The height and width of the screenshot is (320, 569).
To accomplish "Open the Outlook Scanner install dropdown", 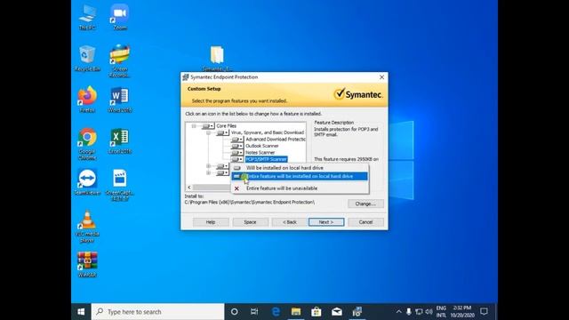I will [237, 146].
